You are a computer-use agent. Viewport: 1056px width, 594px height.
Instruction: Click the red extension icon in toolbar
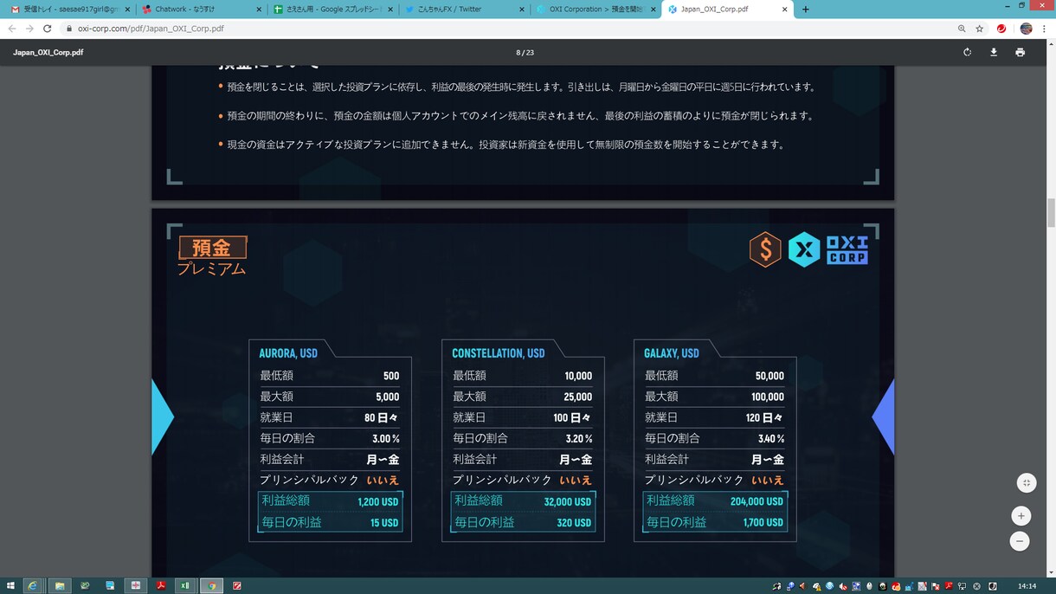(x=1001, y=29)
